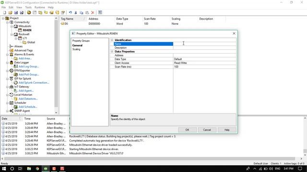Collapse the Mitsubishi channel node

tap(12, 26)
